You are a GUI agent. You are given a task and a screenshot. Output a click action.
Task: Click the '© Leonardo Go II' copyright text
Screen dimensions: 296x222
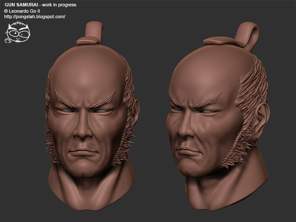pyautogui.click(x=22, y=11)
